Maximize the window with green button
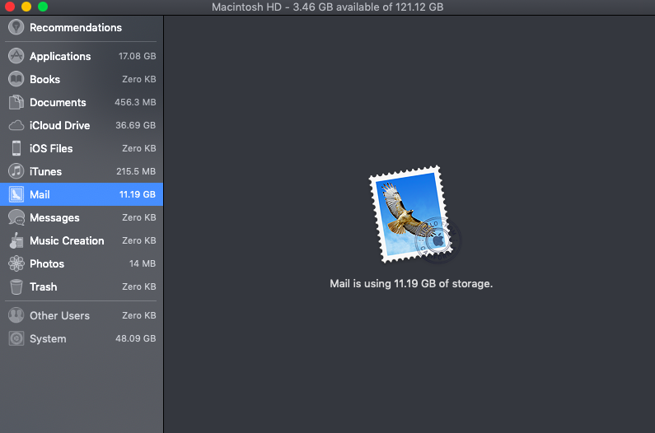 point(43,7)
